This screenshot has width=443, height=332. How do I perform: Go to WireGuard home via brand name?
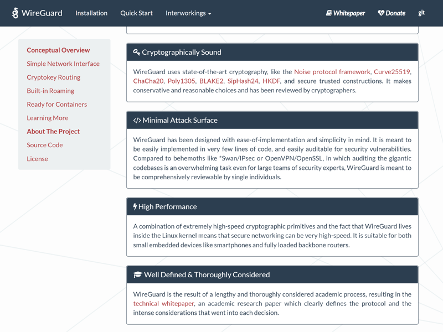tap(42, 13)
